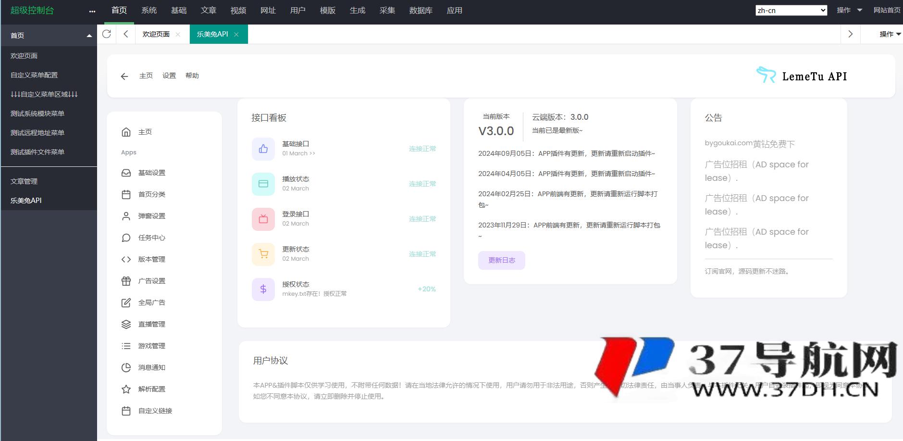Click the 任务中心 chat bubble icon

point(125,238)
